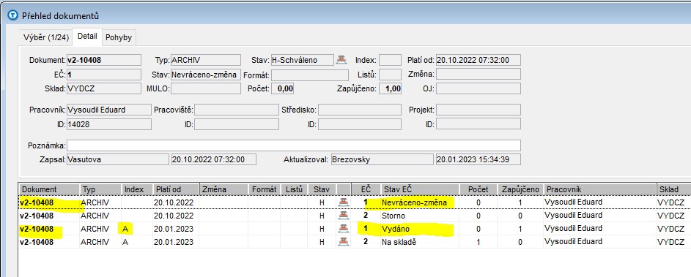Click the Pracovník field Vysoudil Eduard
691x277 pixels.
pos(108,110)
